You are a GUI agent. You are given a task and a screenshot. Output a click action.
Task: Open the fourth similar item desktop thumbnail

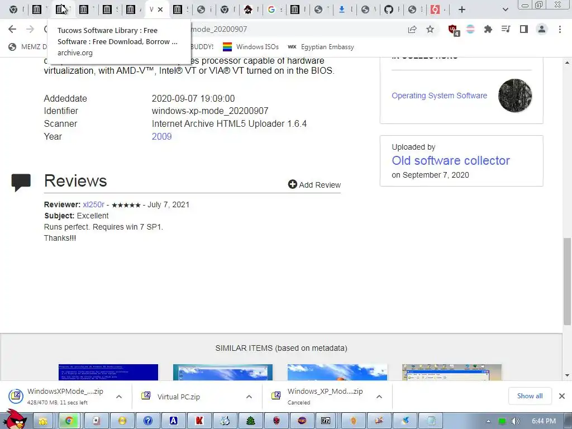(451, 372)
